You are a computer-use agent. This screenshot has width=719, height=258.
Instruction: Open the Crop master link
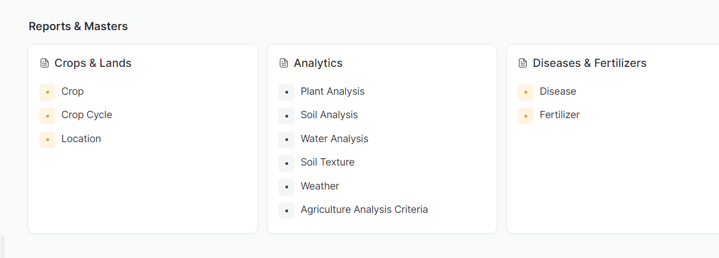coord(72,91)
